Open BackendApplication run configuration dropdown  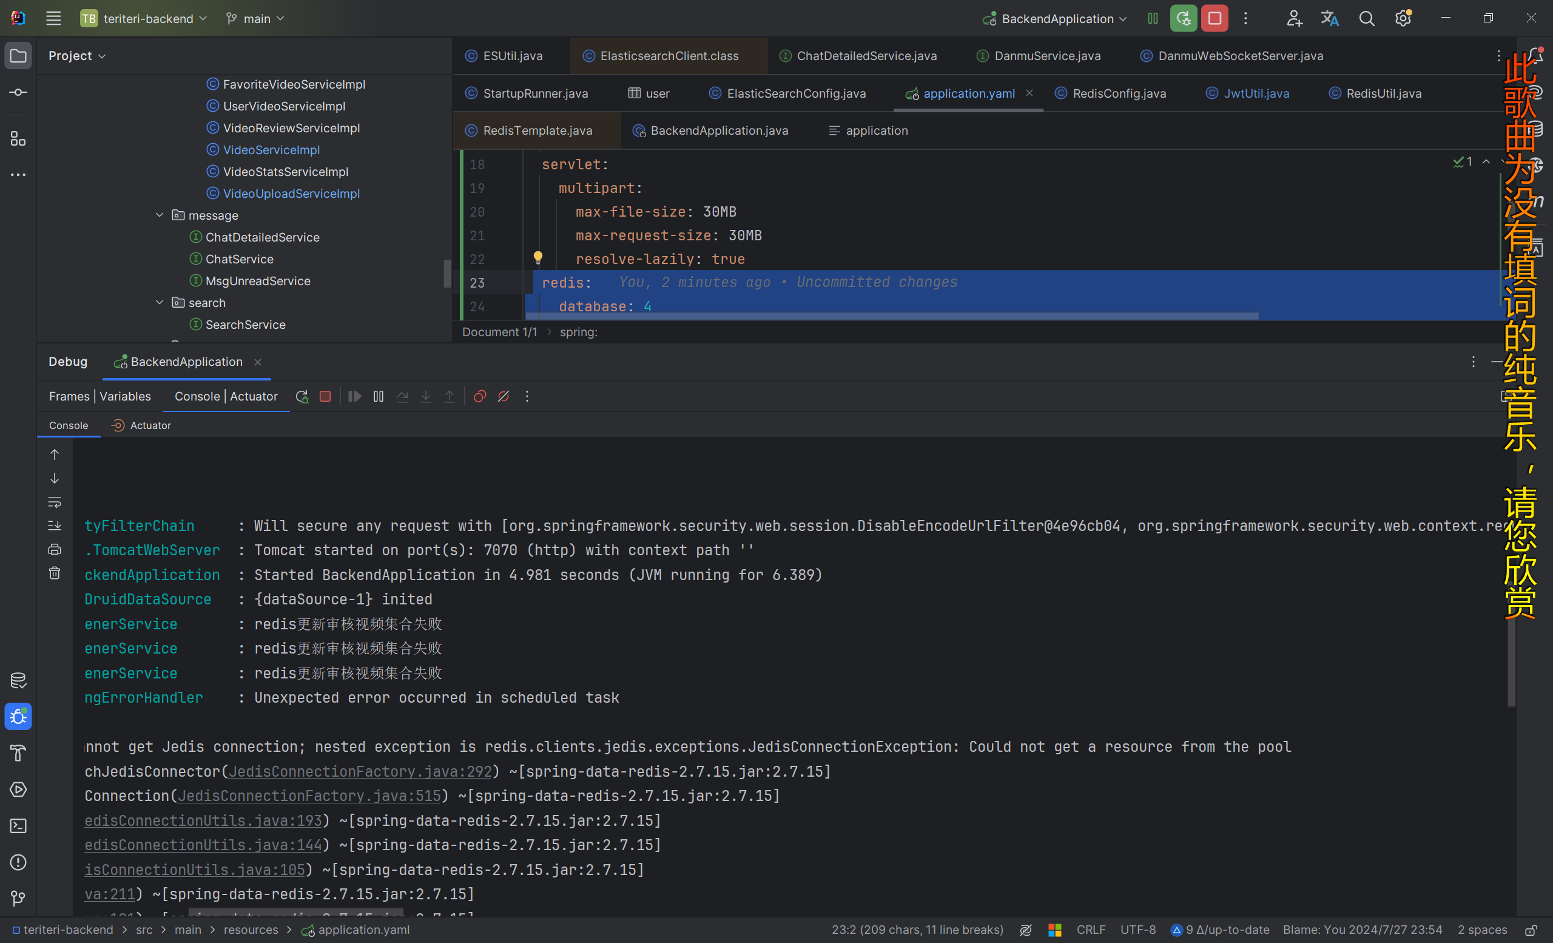tap(1054, 18)
